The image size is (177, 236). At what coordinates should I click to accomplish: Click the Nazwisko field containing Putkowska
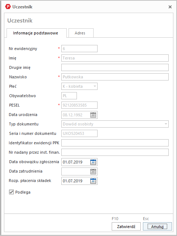(x=115, y=77)
